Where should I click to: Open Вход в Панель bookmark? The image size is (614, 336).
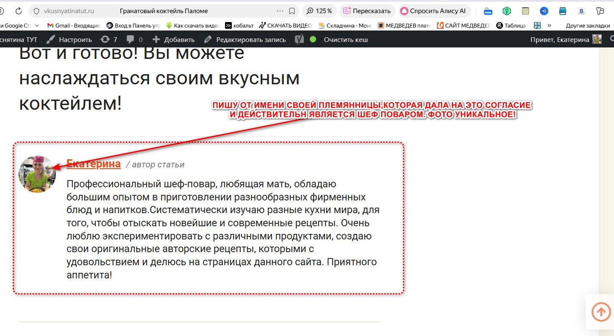[x=132, y=25]
